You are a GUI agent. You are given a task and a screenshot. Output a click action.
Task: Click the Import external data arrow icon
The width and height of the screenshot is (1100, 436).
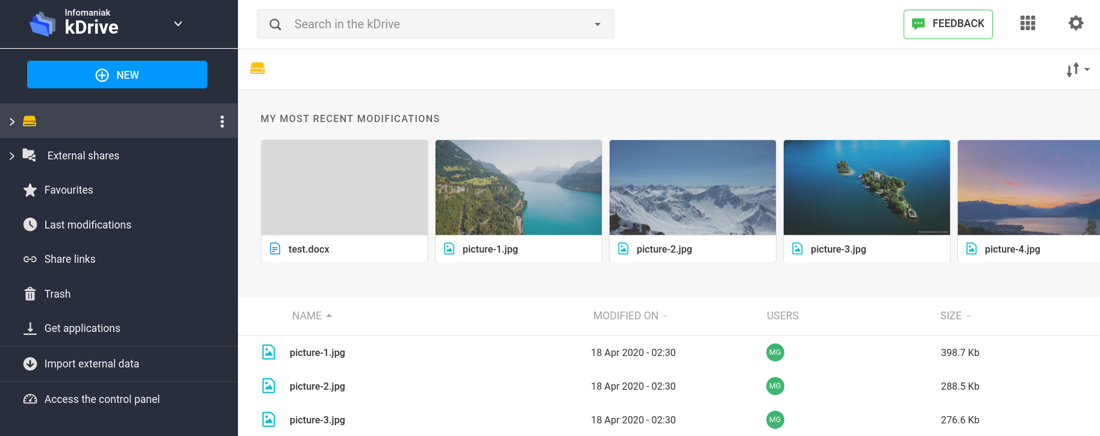(30, 364)
